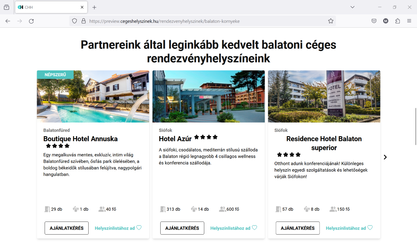The height and width of the screenshot is (245, 417).
Task: Click heart icon on Residence Hotel Balaton card
Action: [370, 228]
